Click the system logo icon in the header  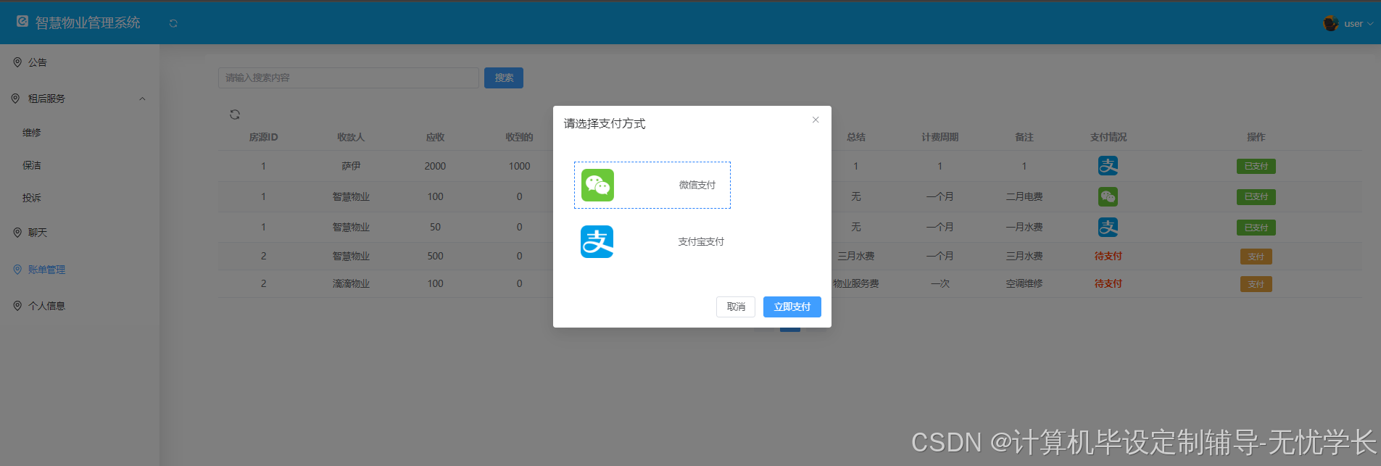pyautogui.click(x=22, y=22)
